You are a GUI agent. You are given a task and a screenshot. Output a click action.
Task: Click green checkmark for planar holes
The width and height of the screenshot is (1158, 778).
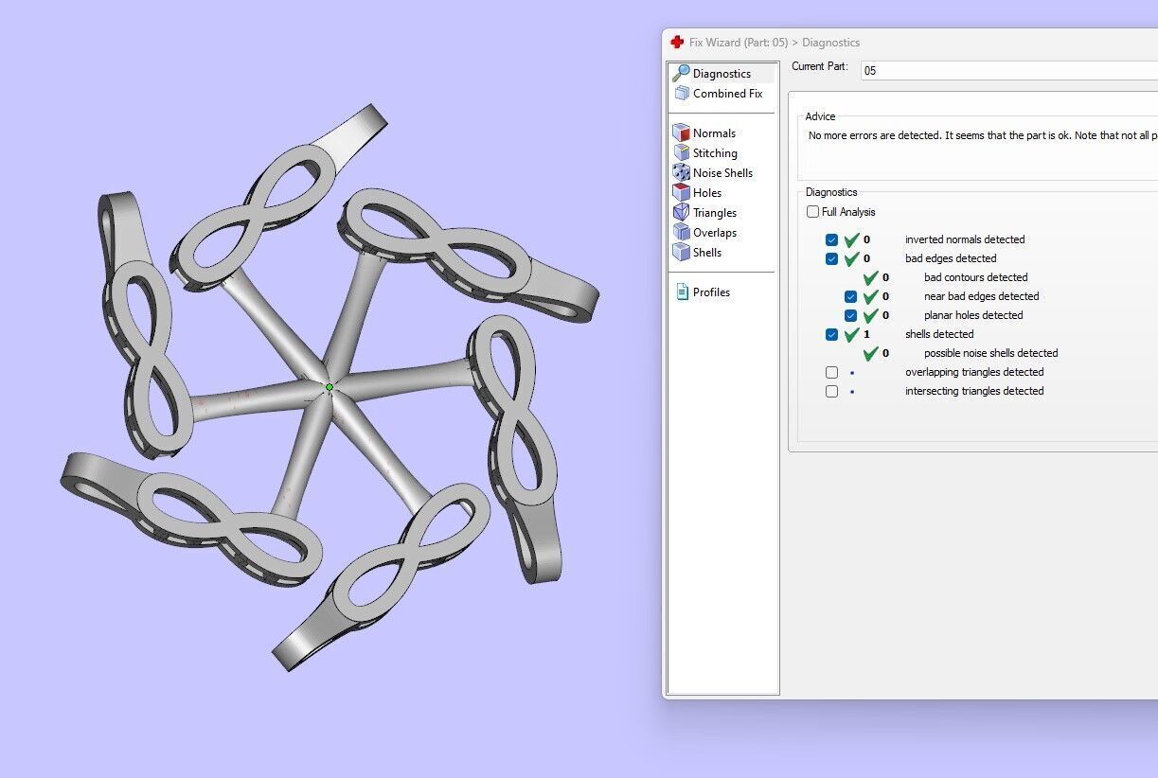tap(870, 315)
